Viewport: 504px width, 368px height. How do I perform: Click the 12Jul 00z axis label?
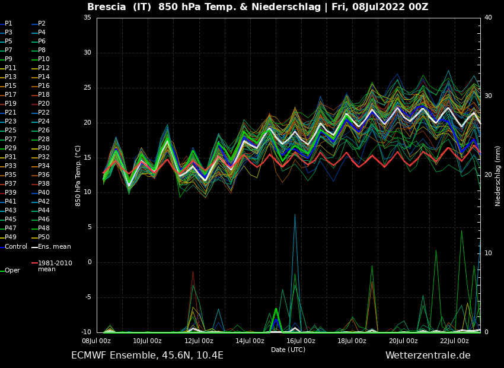pyautogui.click(x=199, y=341)
